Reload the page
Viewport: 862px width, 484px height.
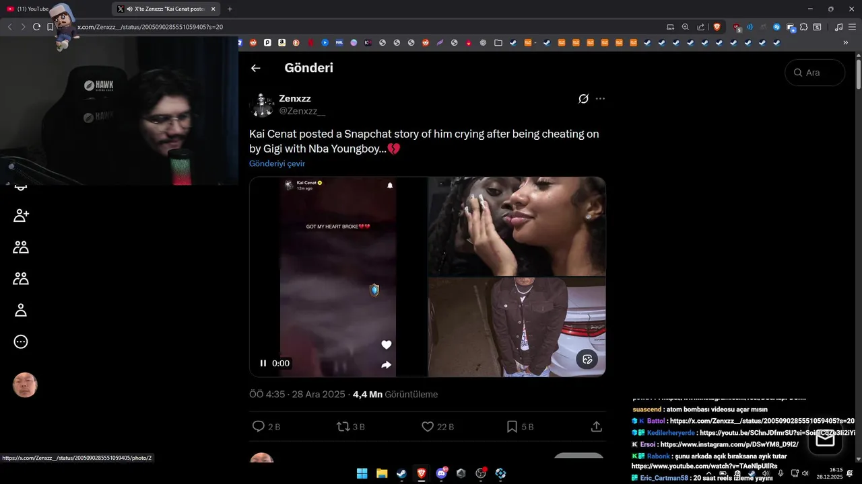(x=36, y=27)
